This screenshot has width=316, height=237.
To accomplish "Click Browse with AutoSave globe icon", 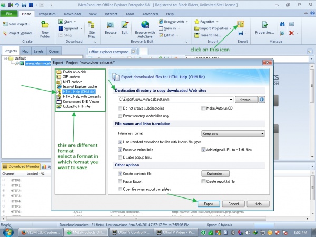I will 145,25.
